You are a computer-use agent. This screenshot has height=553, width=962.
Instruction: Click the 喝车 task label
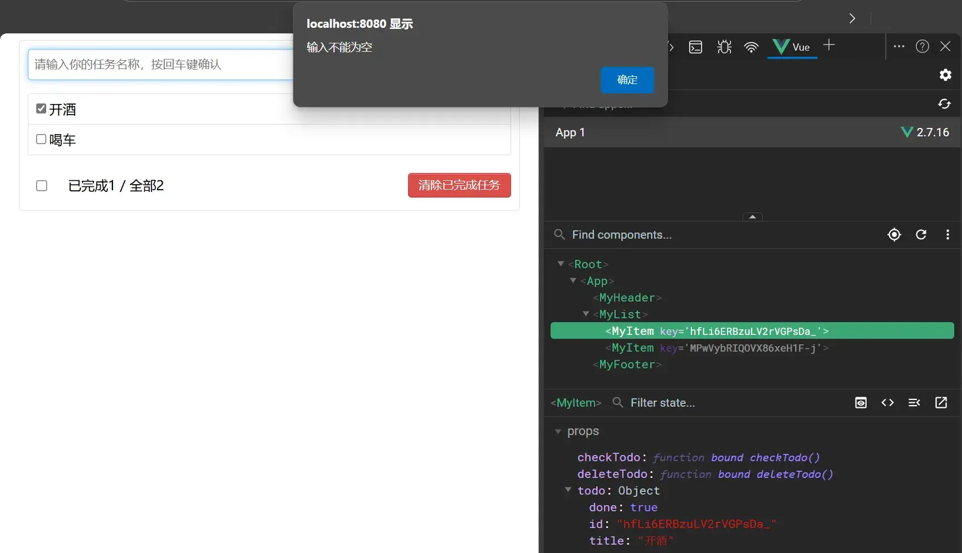62,140
